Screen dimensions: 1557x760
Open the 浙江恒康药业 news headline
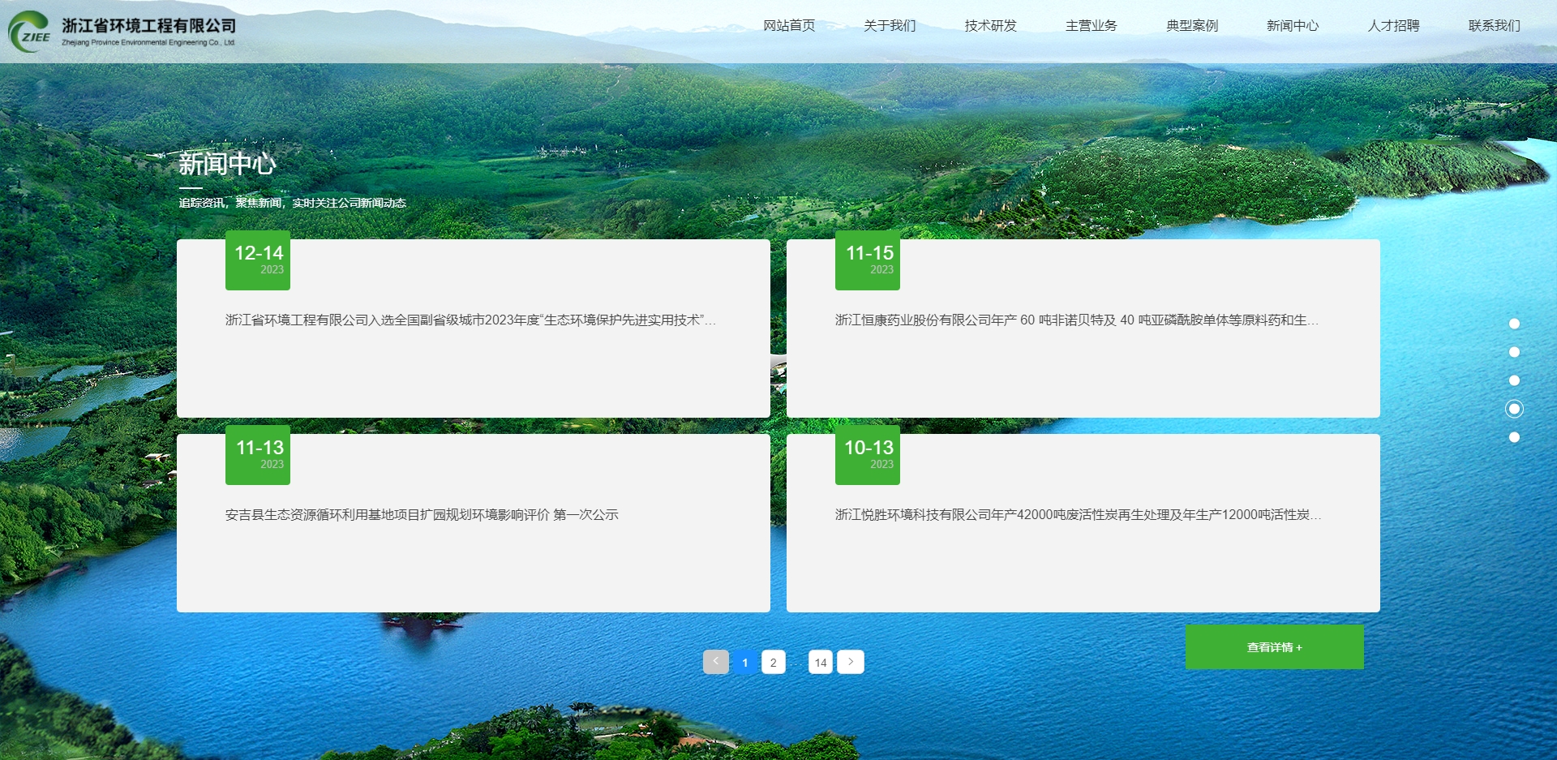coord(1077,320)
